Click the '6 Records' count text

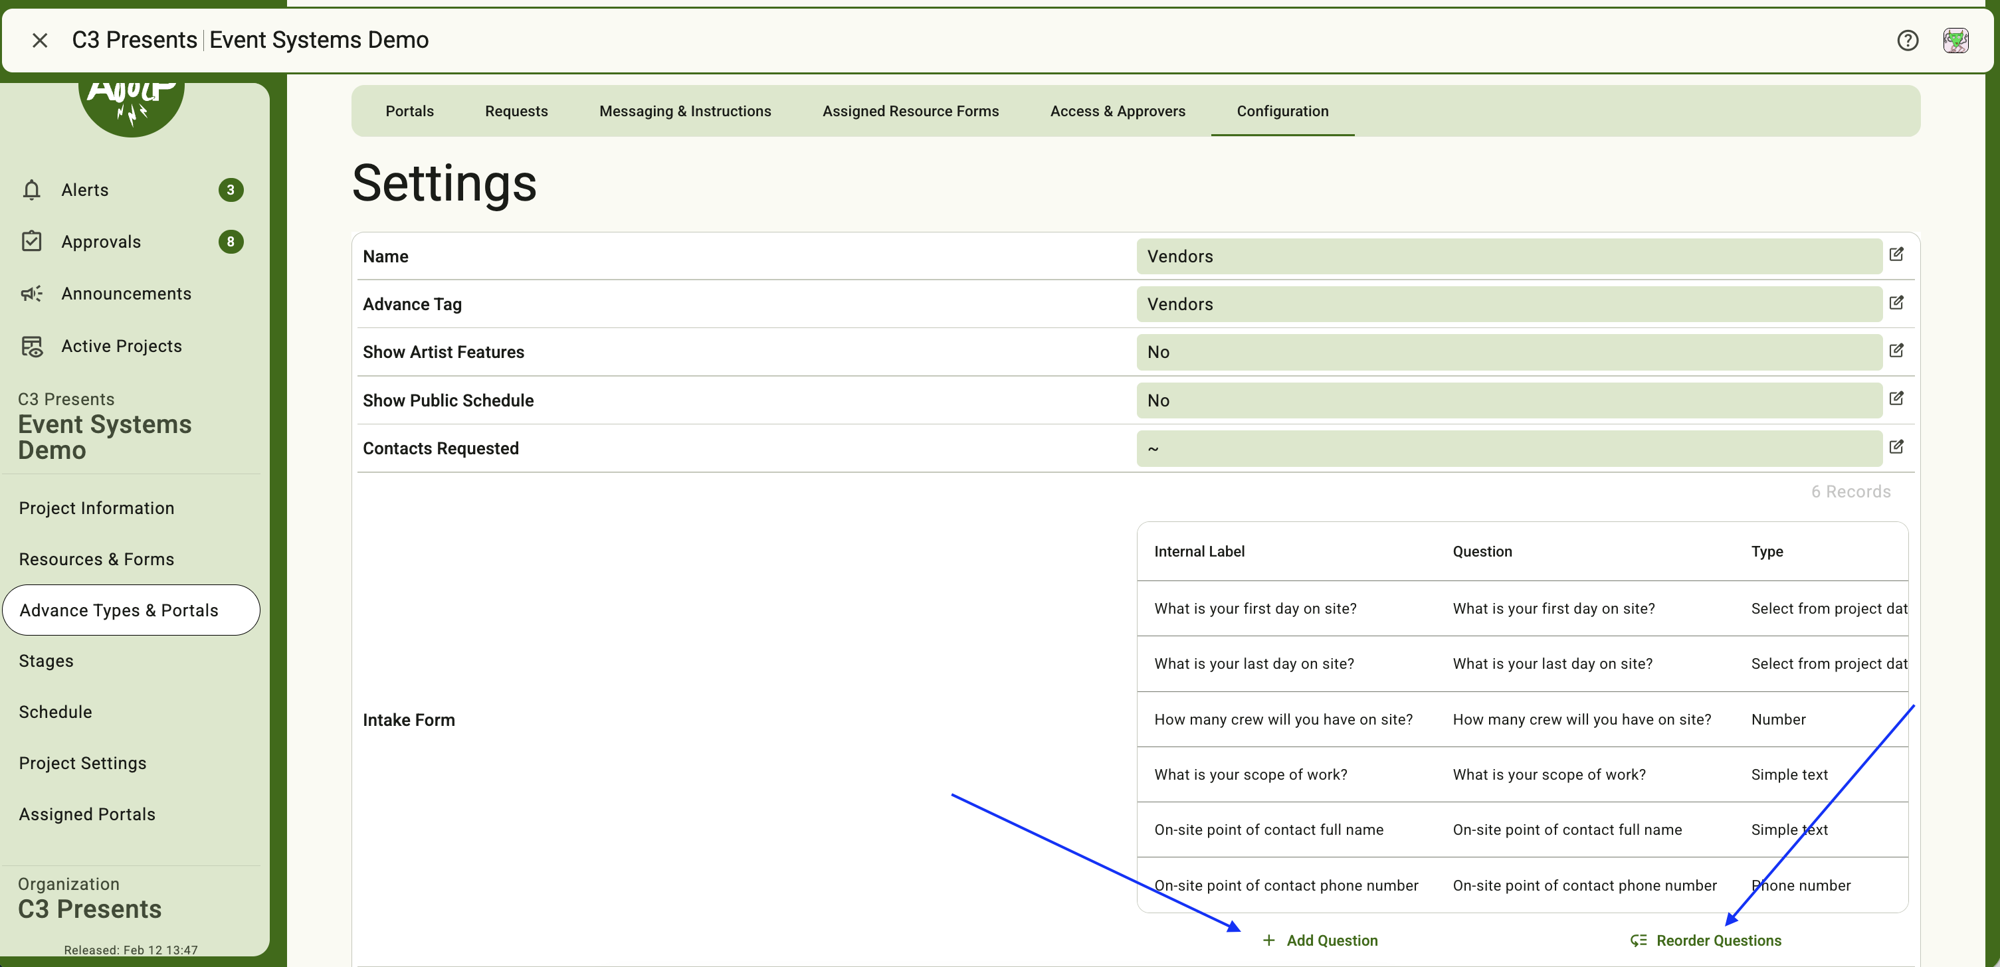tap(1851, 492)
